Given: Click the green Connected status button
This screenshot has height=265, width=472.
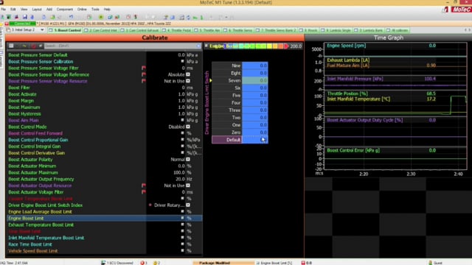Looking at the screenshot, I should 22,24.
